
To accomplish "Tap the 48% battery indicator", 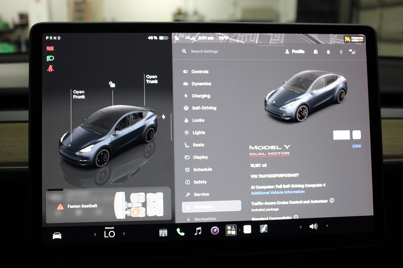I will click(158, 38).
